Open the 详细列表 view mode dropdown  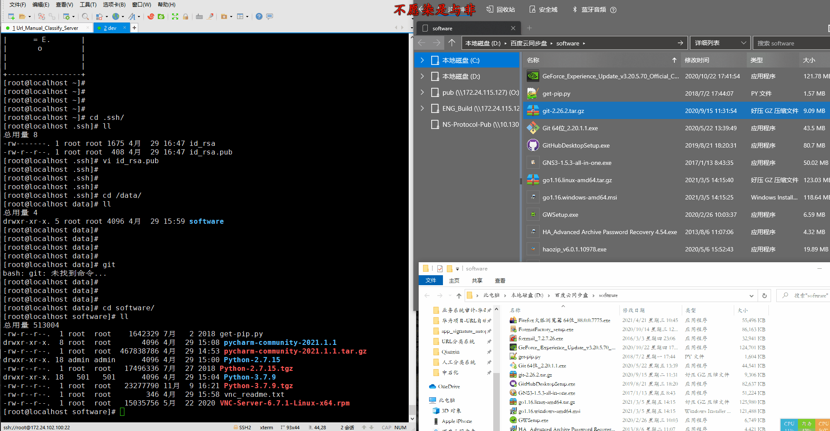(x=720, y=43)
